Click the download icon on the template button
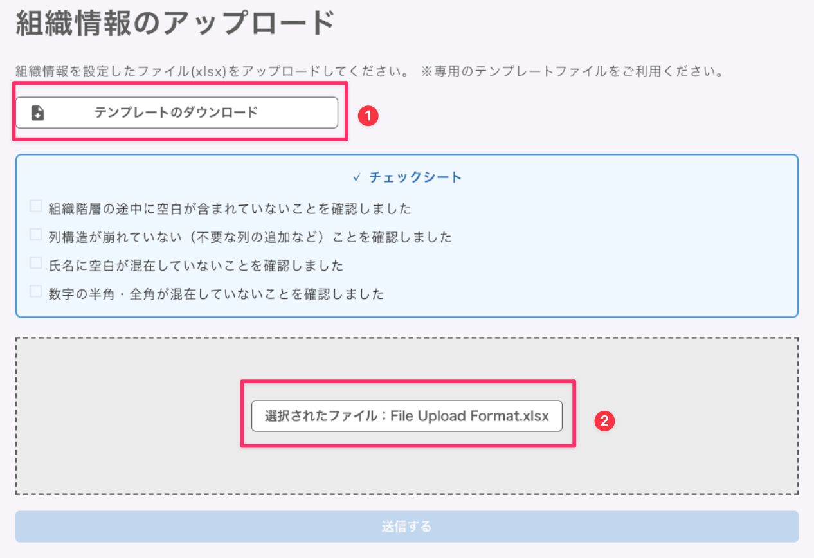The width and height of the screenshot is (814, 558). click(38, 113)
